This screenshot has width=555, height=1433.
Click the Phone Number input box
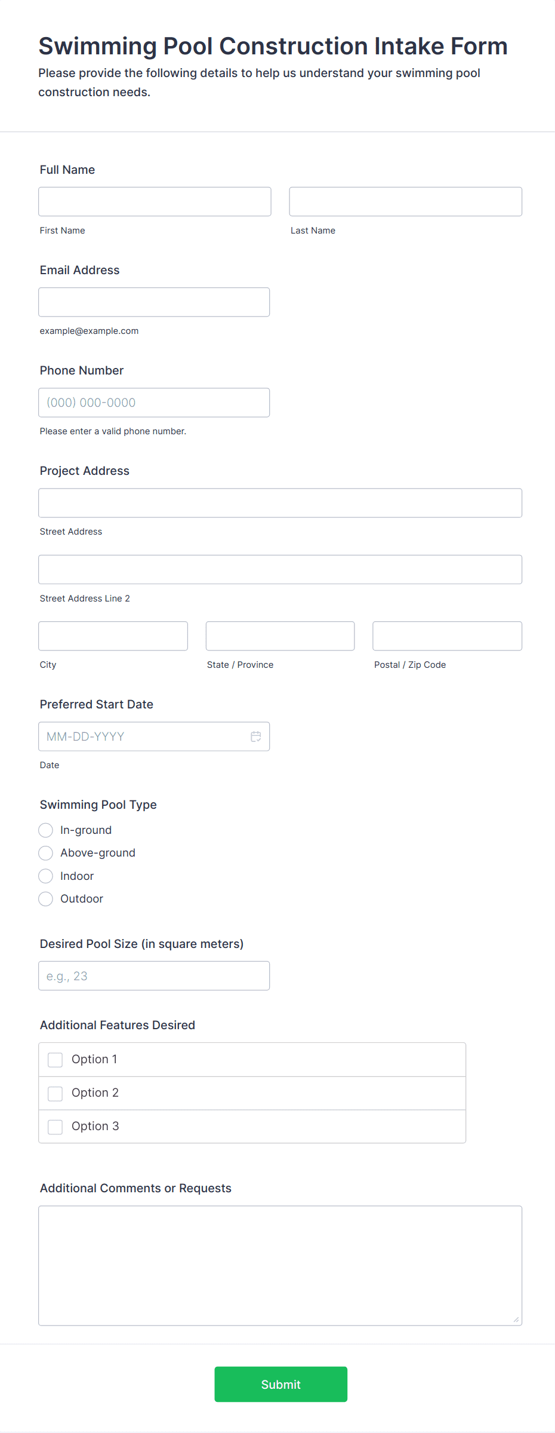(154, 403)
